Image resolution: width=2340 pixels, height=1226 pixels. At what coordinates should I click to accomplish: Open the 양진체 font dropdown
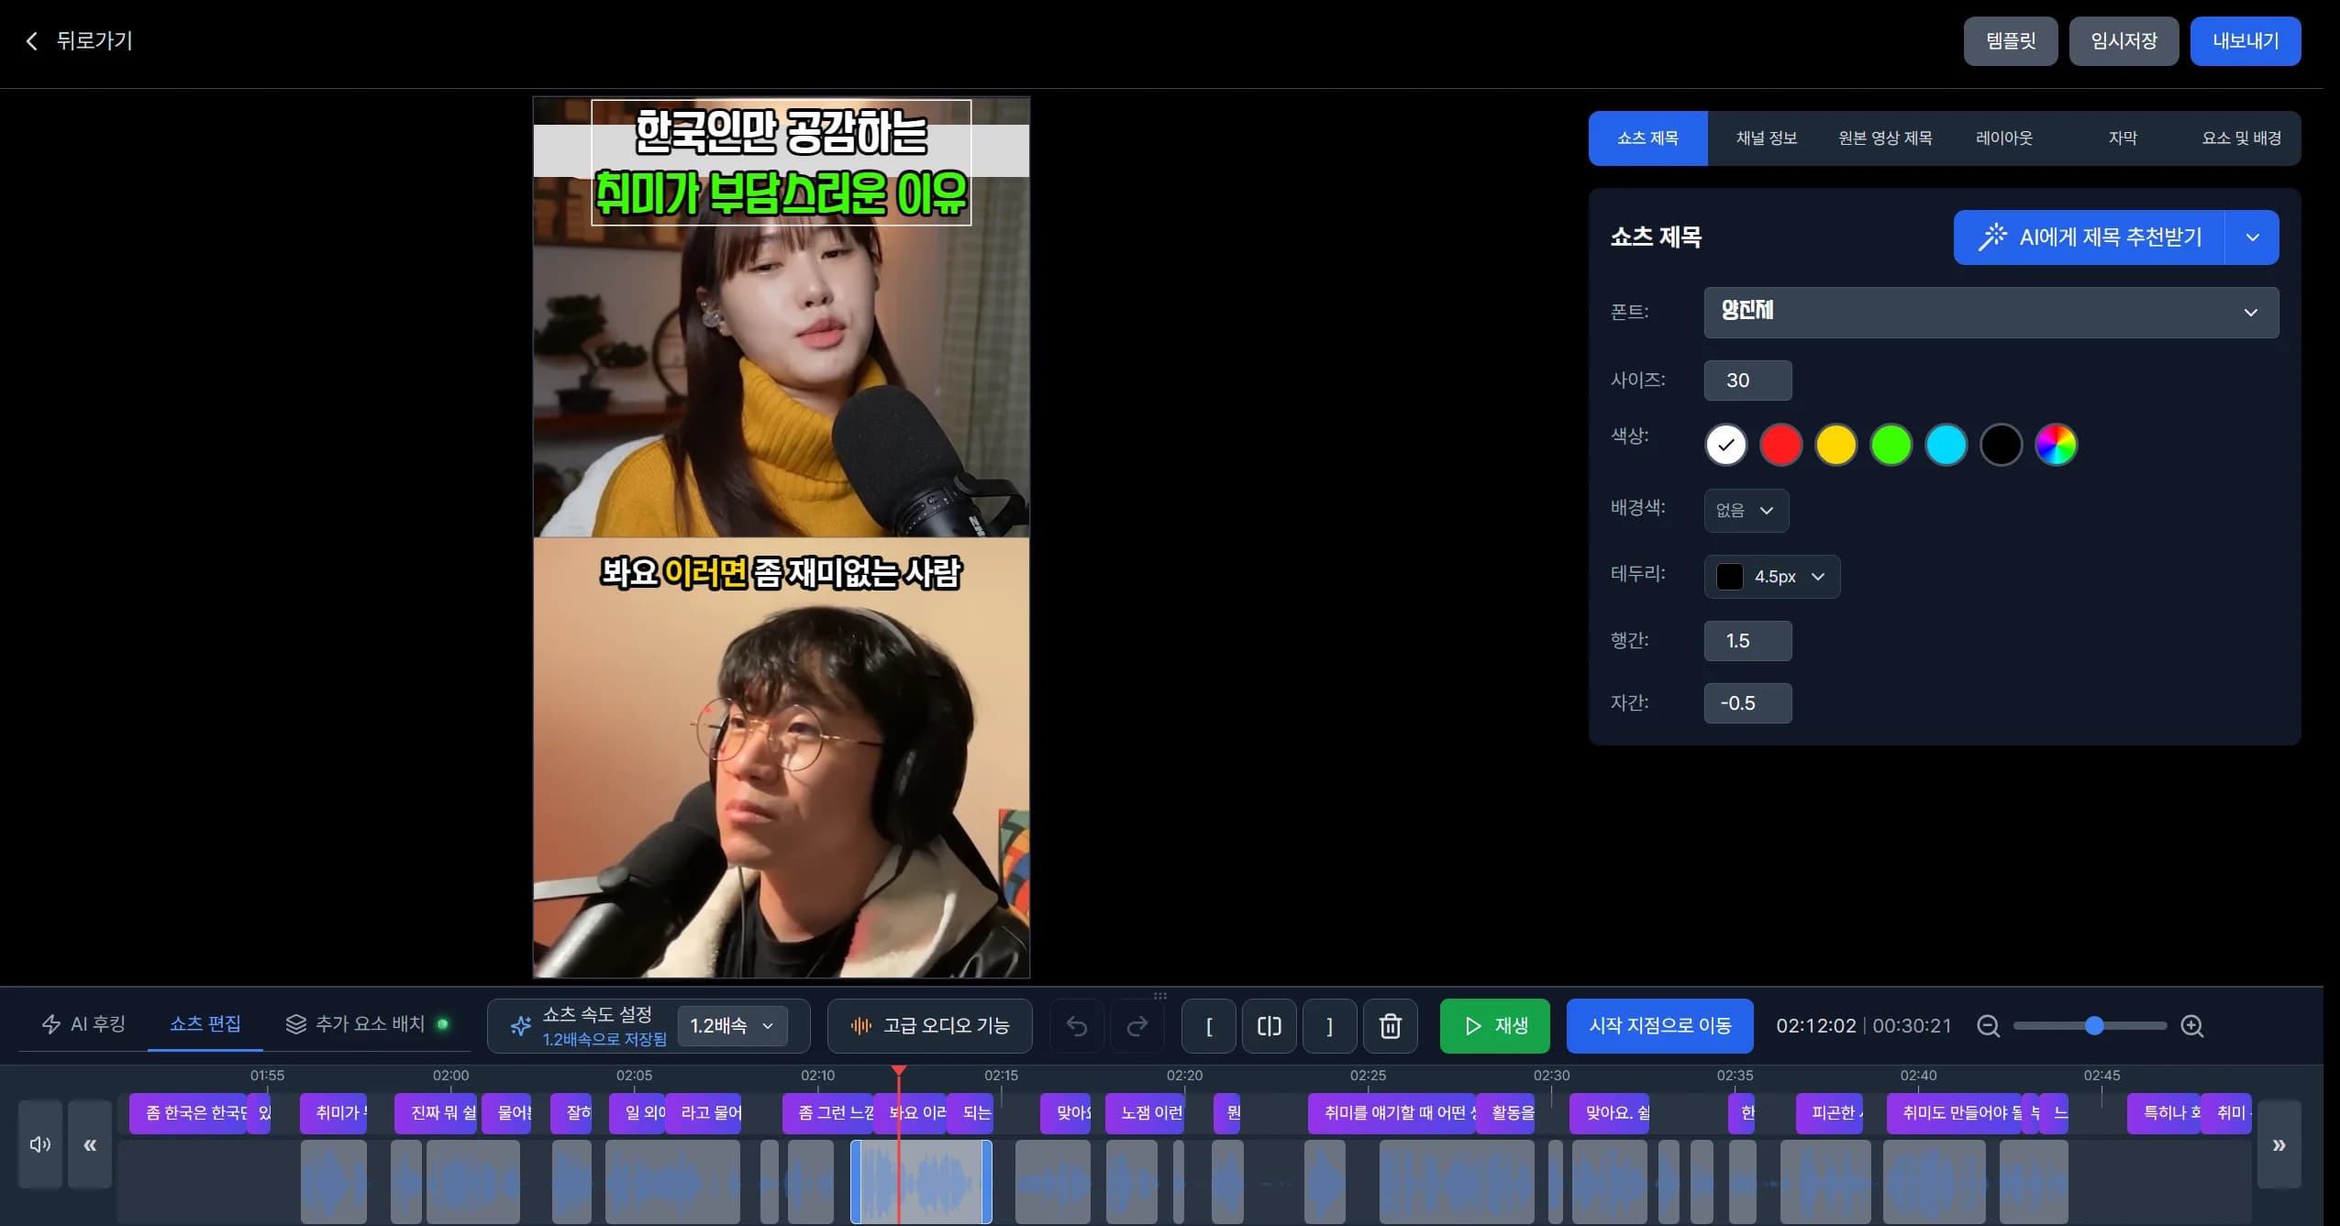[1991, 313]
